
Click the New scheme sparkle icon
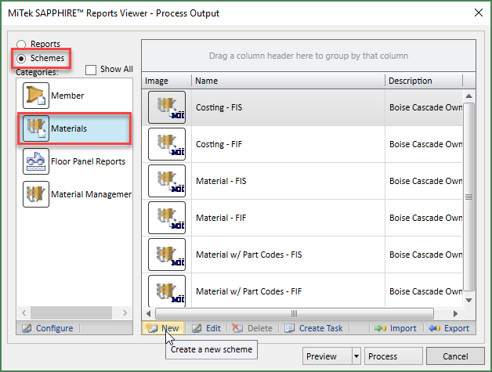point(152,328)
